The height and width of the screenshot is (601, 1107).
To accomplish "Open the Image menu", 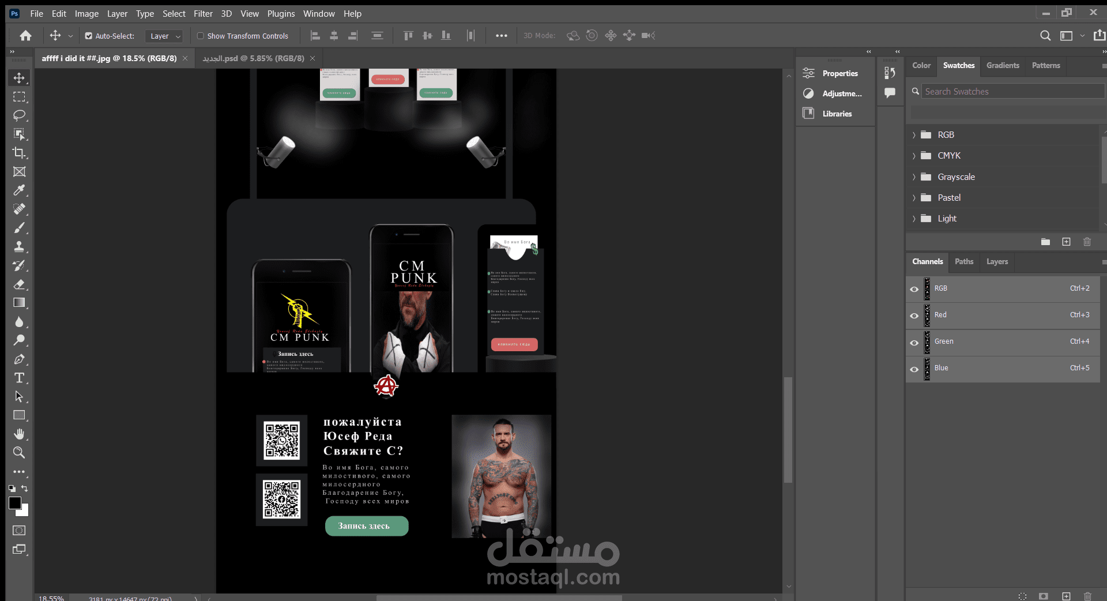I will point(86,13).
